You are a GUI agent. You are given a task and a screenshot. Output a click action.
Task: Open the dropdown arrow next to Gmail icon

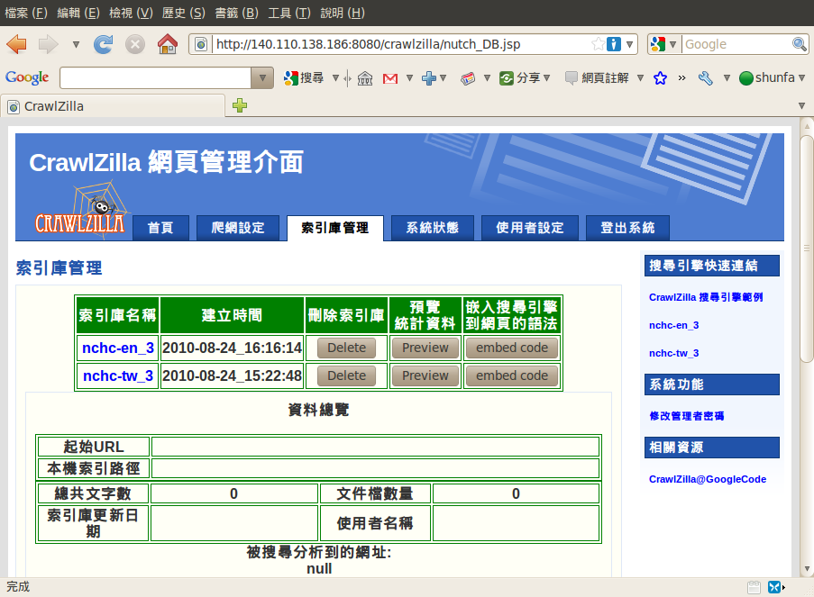(409, 78)
